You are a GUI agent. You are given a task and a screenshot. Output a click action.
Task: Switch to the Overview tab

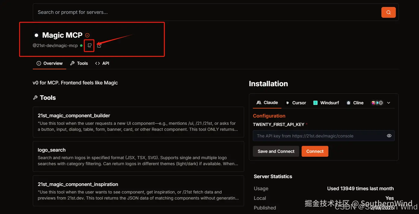click(49, 63)
